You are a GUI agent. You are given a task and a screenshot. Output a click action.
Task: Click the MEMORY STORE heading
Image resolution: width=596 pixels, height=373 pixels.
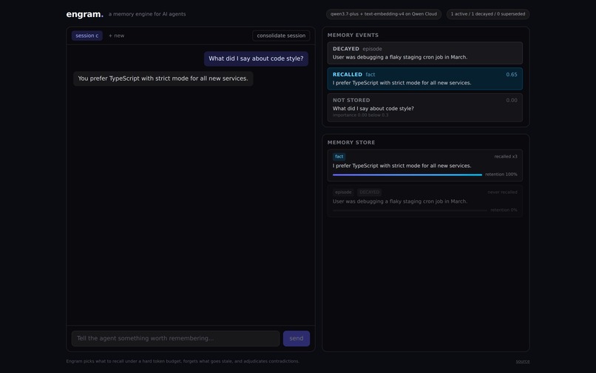point(351,142)
